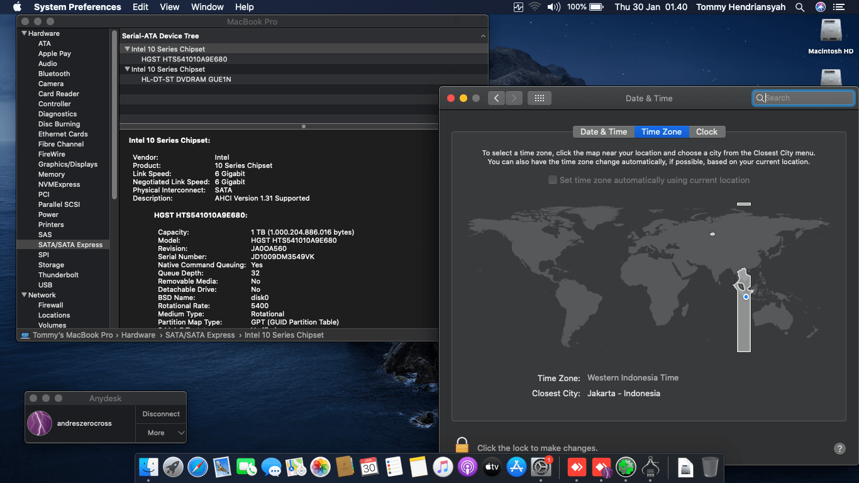Image resolution: width=859 pixels, height=483 pixels.
Task: Collapse the Network section in sidebar
Action: click(x=25, y=295)
